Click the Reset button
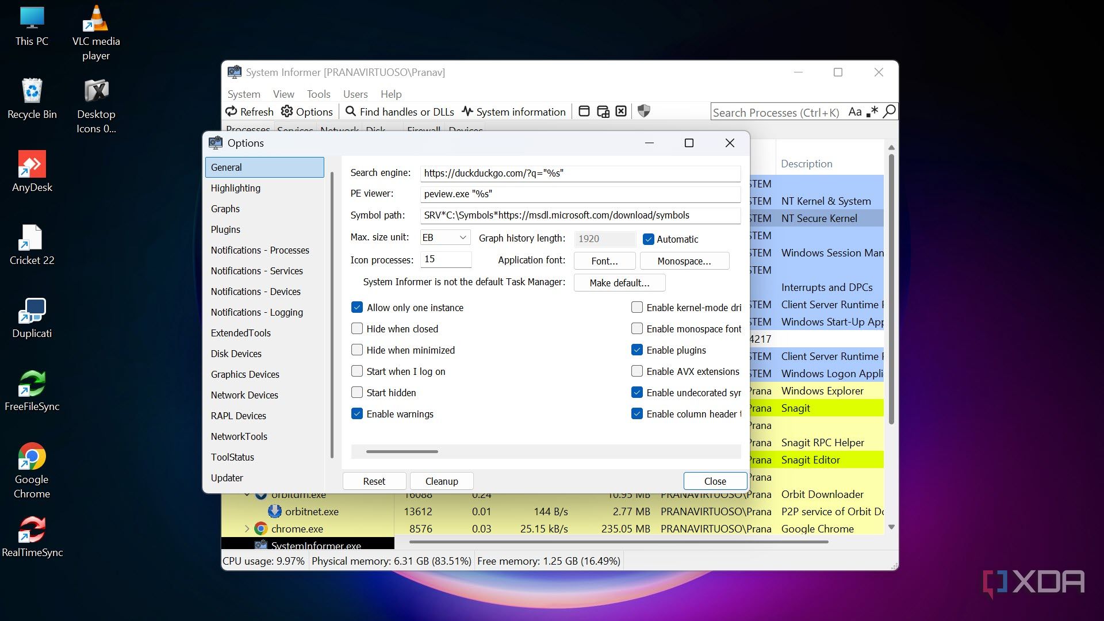Image resolution: width=1104 pixels, height=621 pixels. (x=374, y=481)
